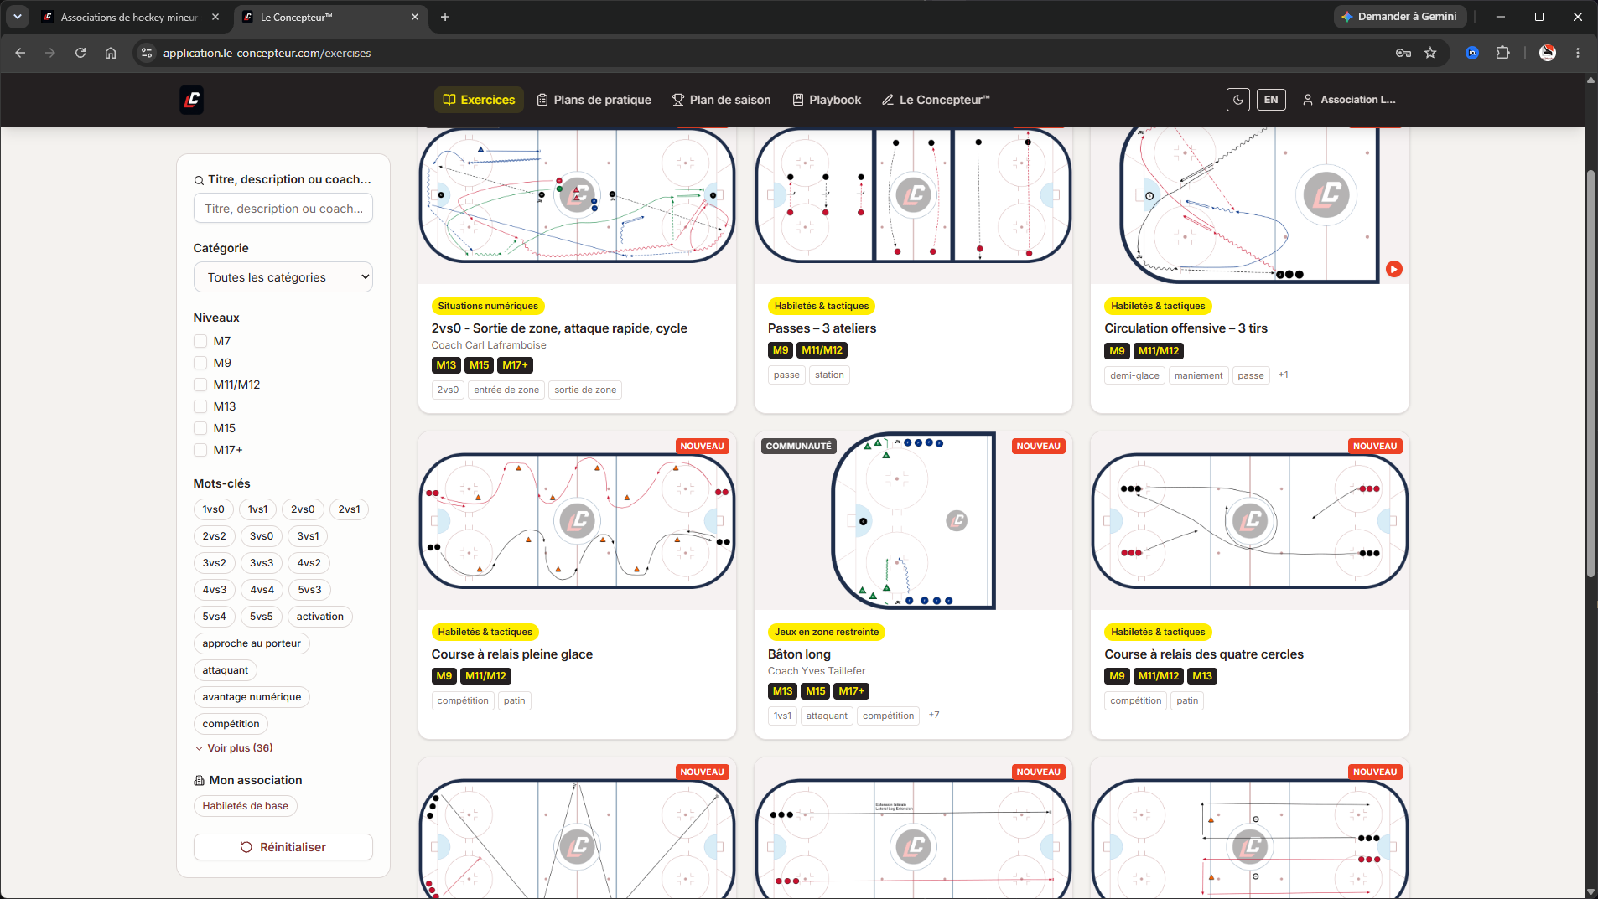1598x899 pixels.
Task: Enable the M11/M12 level filter
Action: (x=200, y=385)
